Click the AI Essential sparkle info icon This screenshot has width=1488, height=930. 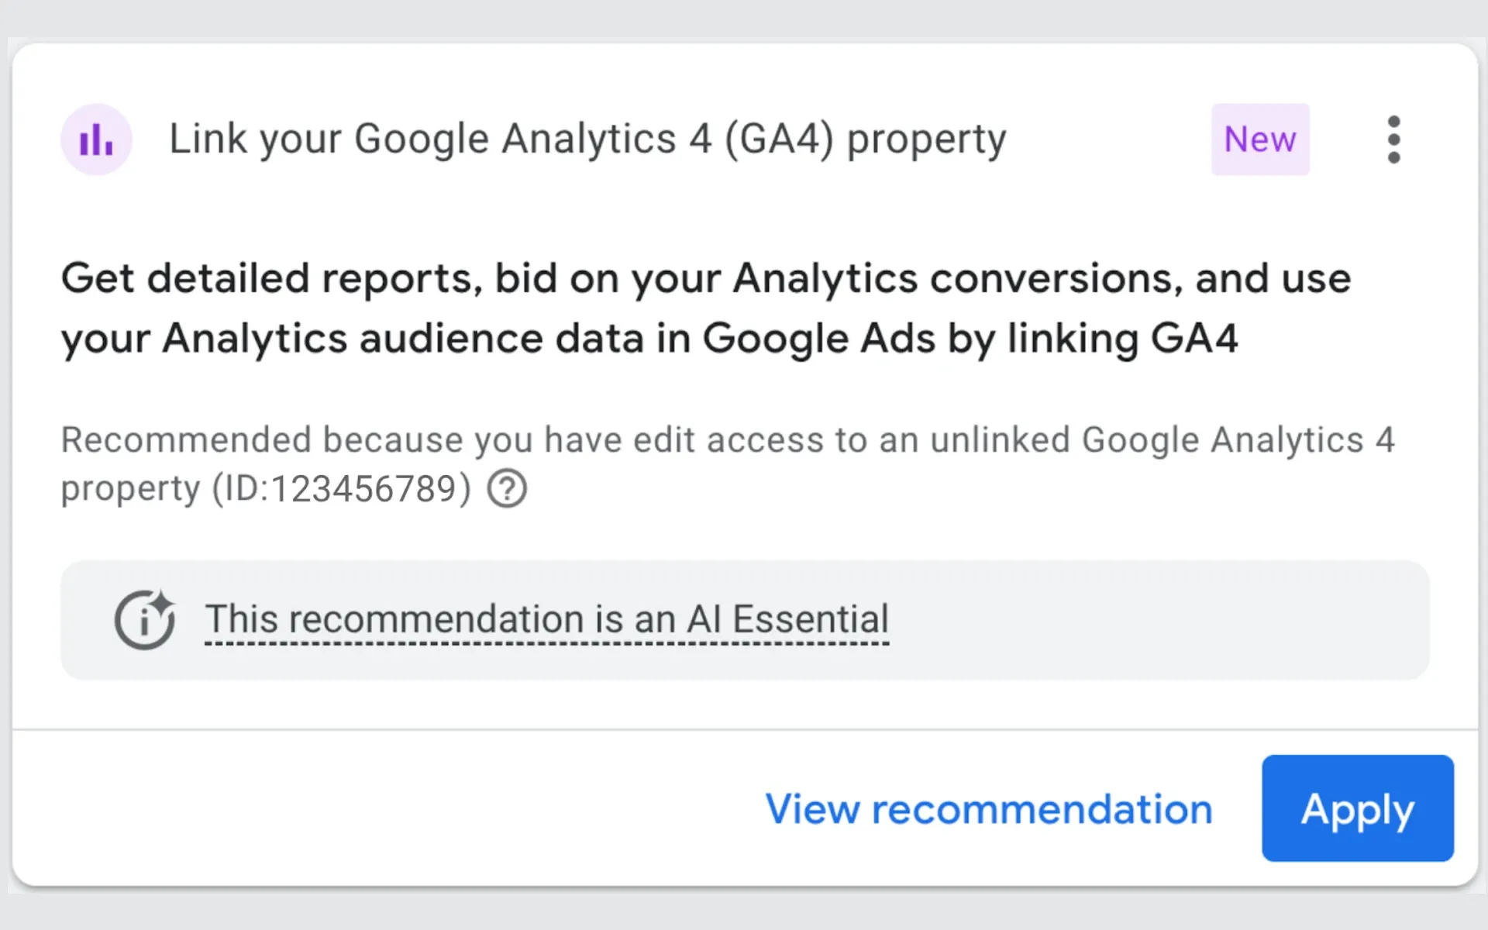click(145, 619)
